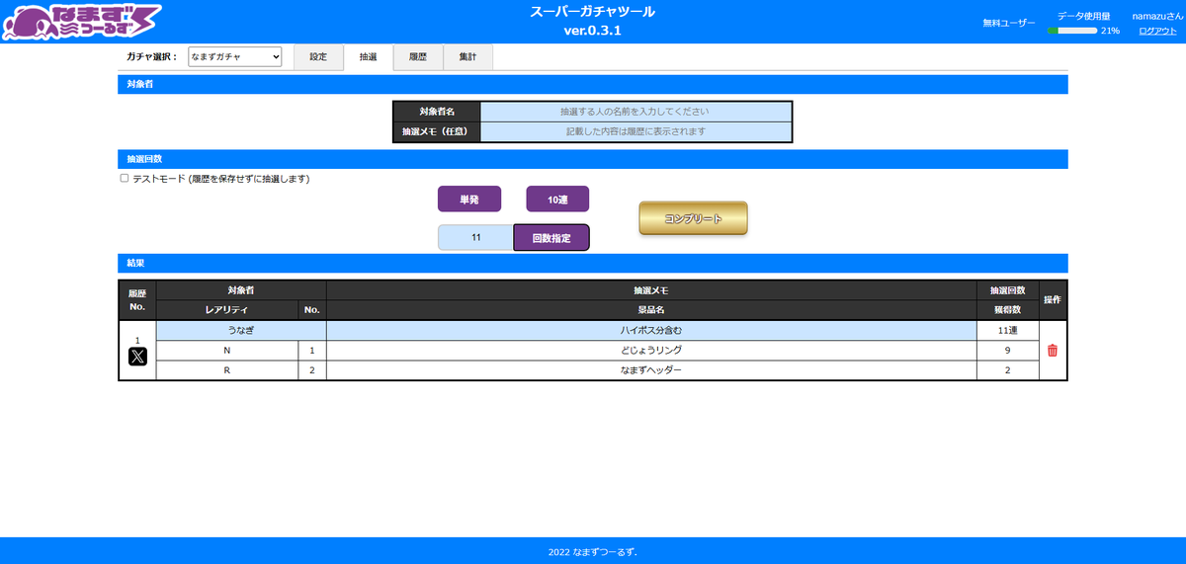The image size is (1186, 564).
Task: Focus the 抽選メモ input field
Action: tap(635, 131)
